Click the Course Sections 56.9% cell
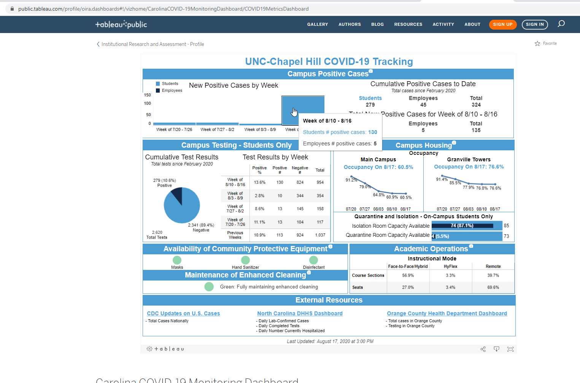This screenshot has width=580, height=383. (x=408, y=275)
